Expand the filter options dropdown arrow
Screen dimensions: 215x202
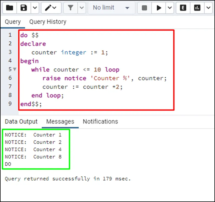[82, 8]
